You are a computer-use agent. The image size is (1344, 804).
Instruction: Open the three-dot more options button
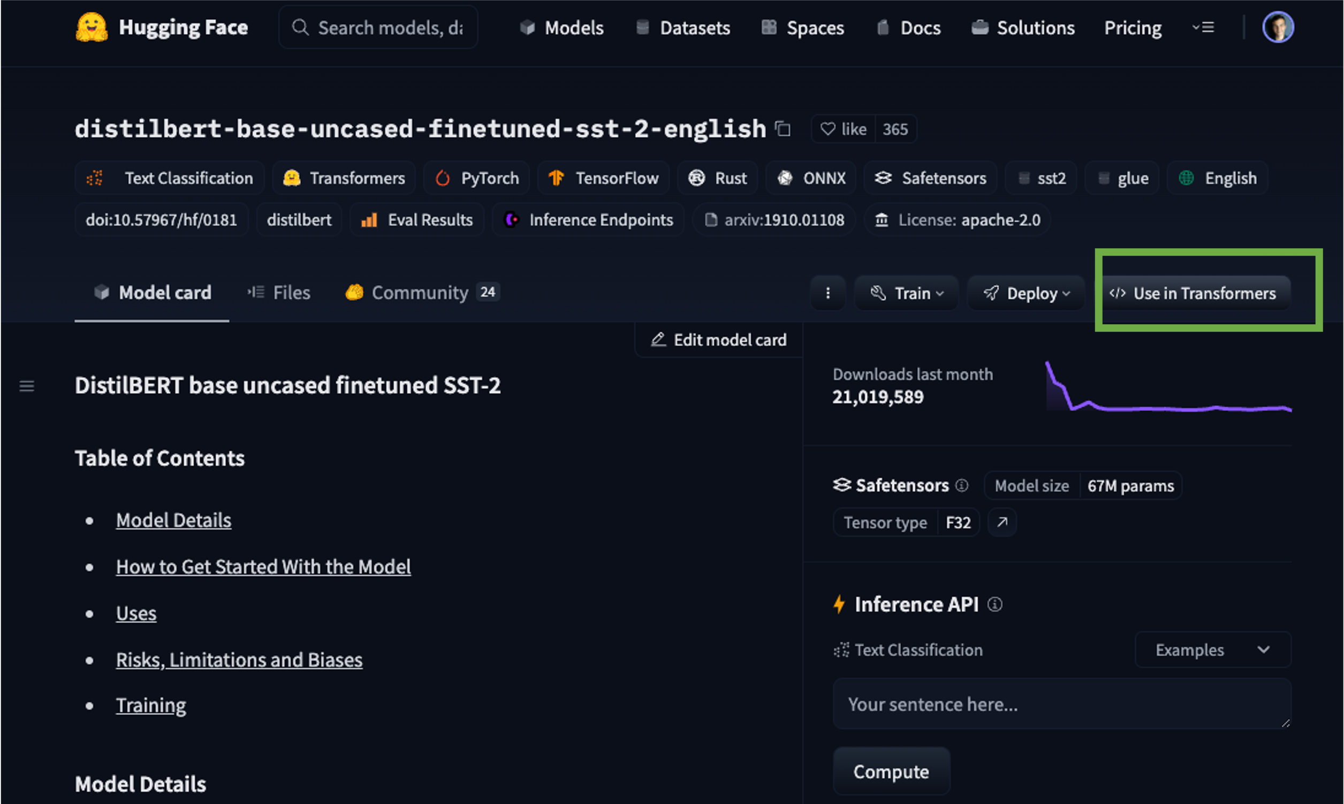827,293
